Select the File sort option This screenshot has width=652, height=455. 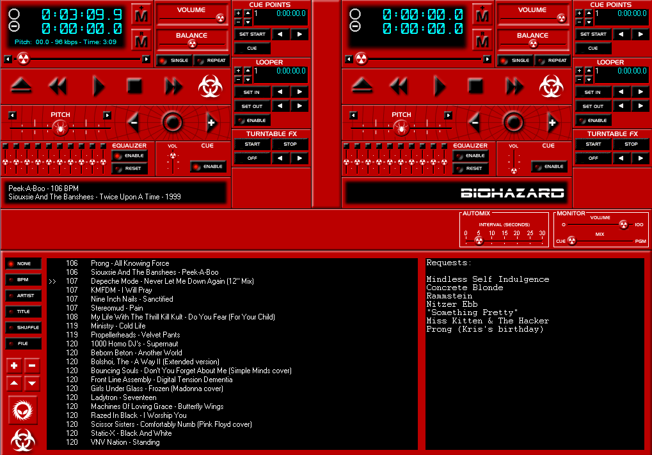pos(23,344)
